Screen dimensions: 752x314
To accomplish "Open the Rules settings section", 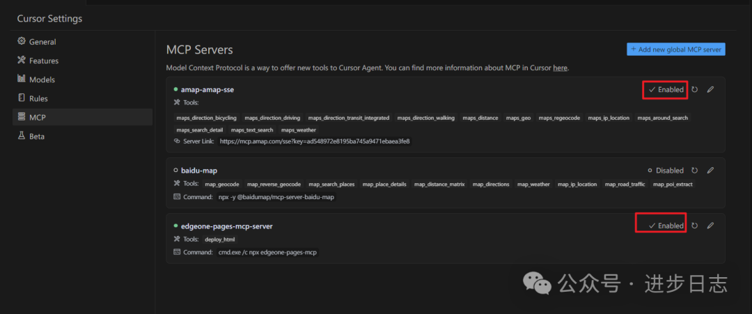I will tap(82, 98).
